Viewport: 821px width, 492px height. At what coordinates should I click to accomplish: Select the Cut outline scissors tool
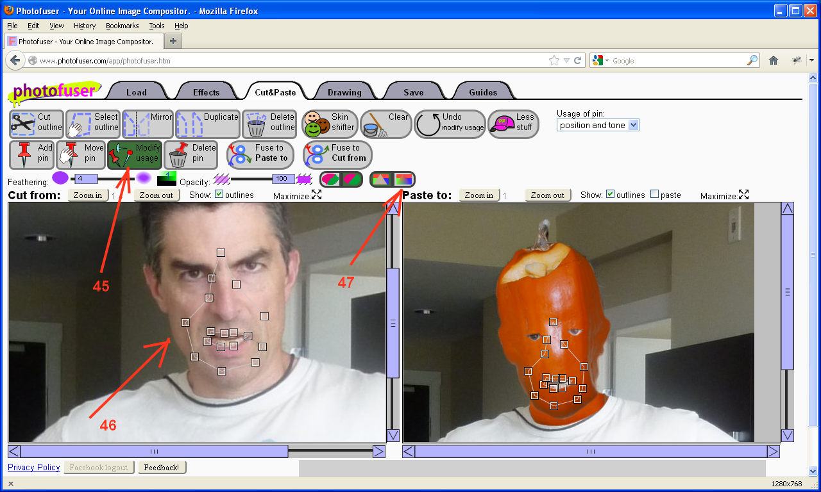point(37,124)
